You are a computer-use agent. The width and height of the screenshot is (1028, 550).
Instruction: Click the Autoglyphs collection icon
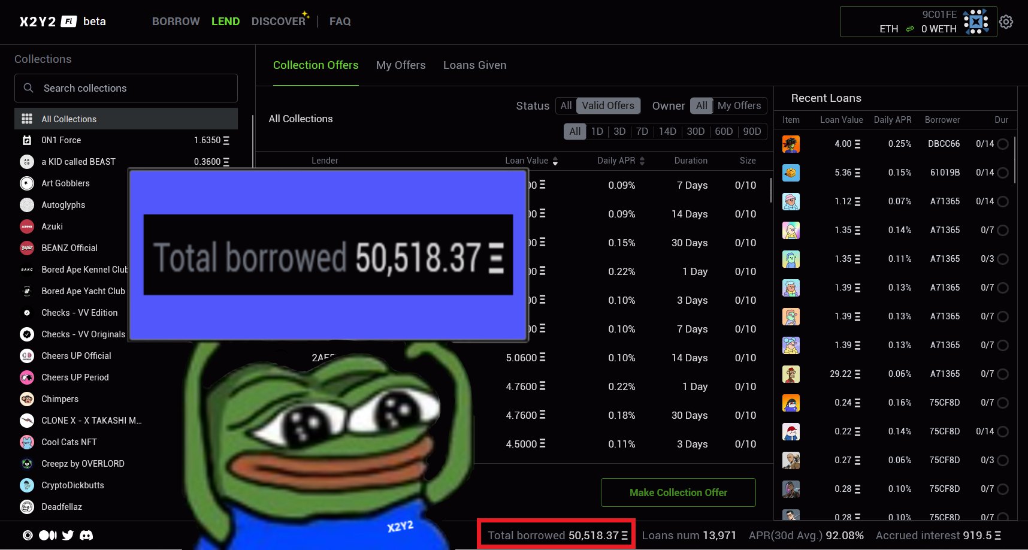click(27, 205)
